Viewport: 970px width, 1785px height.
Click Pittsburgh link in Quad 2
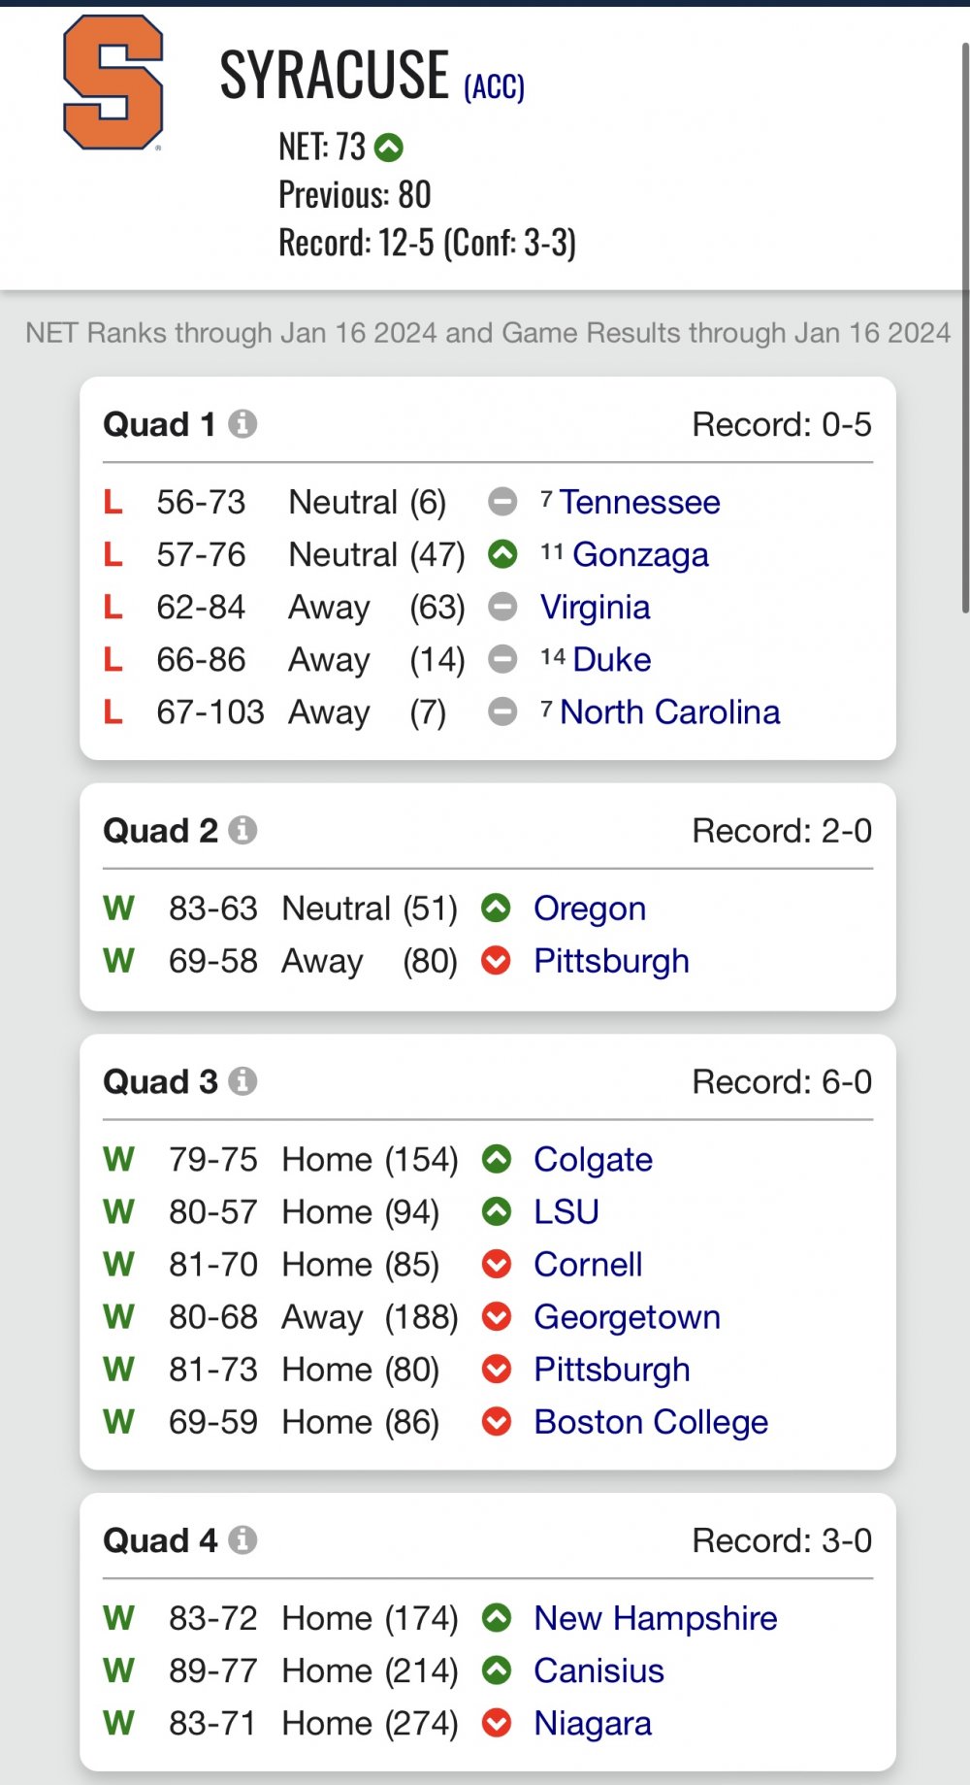612,961
